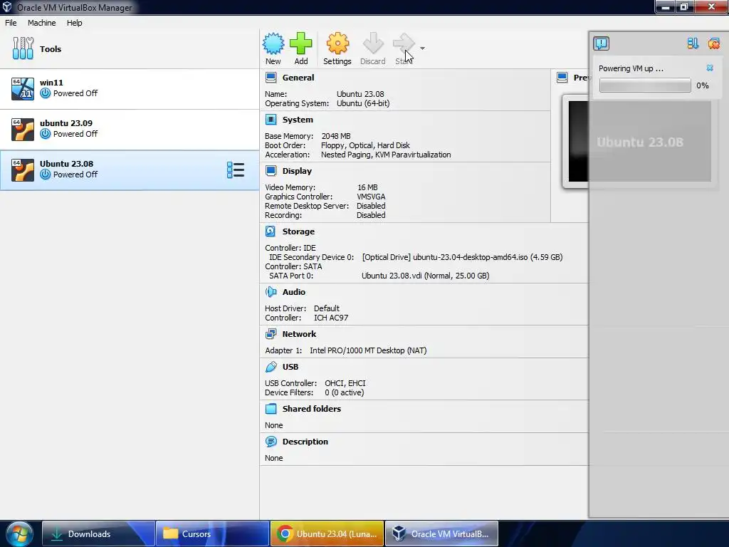This screenshot has width=729, height=547.
Task: Click the ubuntu 23.09 VM icon
Action: 23,129
